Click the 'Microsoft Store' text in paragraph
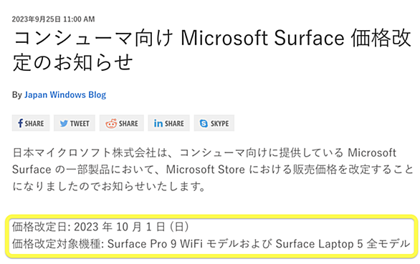 tap(206, 170)
